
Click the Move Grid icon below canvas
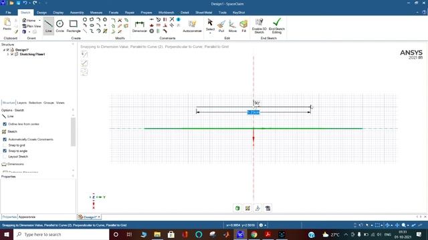point(257,208)
